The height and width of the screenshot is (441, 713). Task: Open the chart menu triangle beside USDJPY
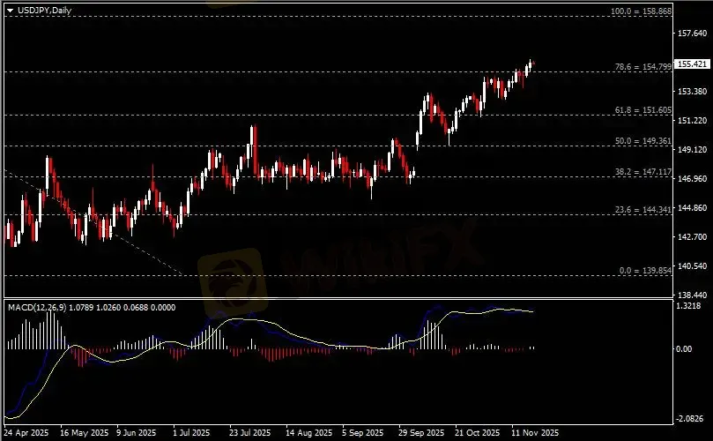(x=10, y=10)
